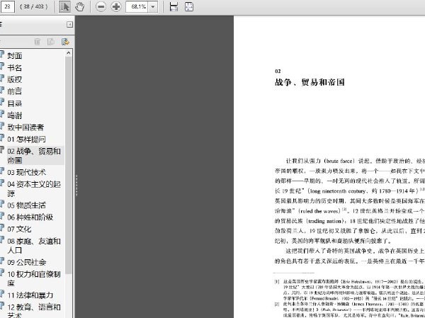Screen dimensions: 425x318
Task: Click 'long nineteenth century' in the paragraph
Action: click(339, 191)
